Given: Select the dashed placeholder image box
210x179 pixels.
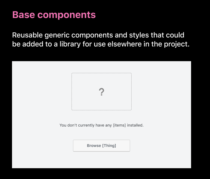Looking at the screenshot, I should point(102,91).
